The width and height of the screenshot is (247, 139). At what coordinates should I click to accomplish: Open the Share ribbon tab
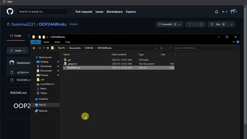click(x=57, y=42)
